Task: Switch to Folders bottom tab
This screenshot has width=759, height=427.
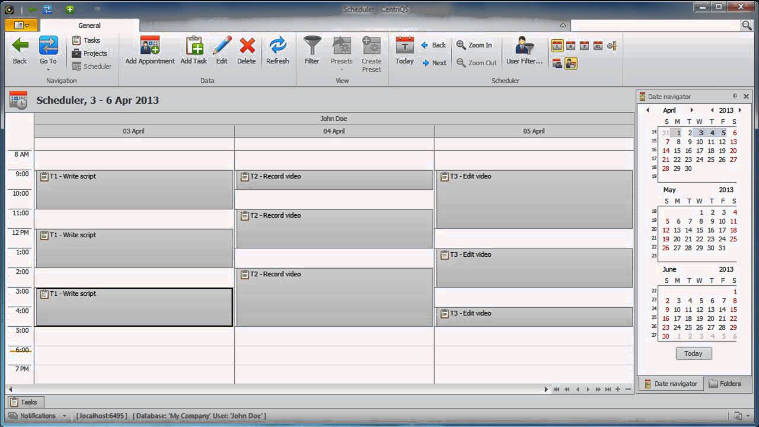Action: click(x=725, y=384)
